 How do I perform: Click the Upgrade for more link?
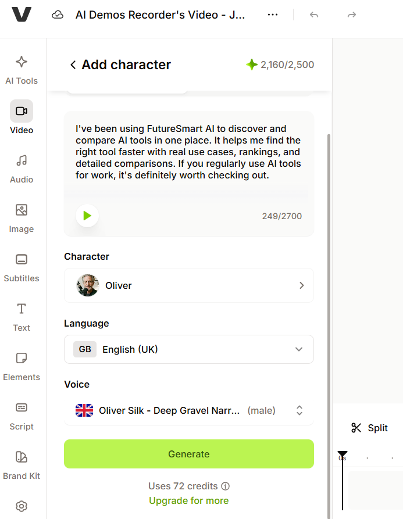tap(189, 500)
